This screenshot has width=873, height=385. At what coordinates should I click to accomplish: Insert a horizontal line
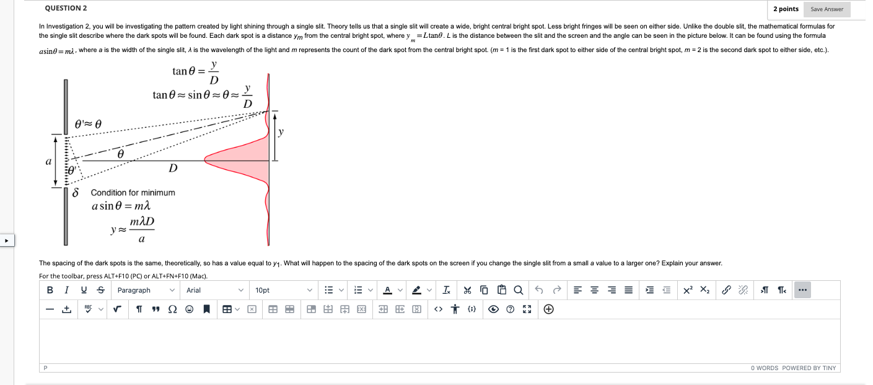tap(50, 309)
